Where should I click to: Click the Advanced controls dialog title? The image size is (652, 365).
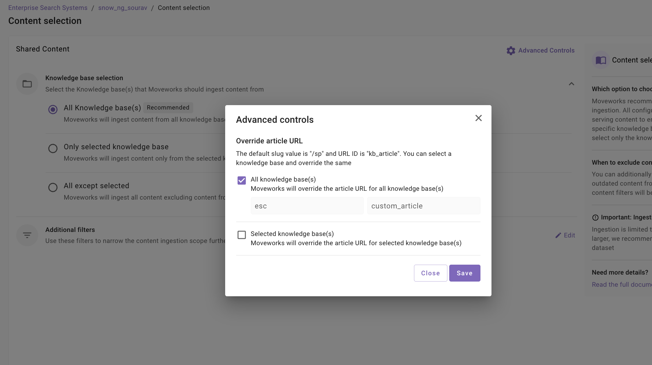point(275,120)
